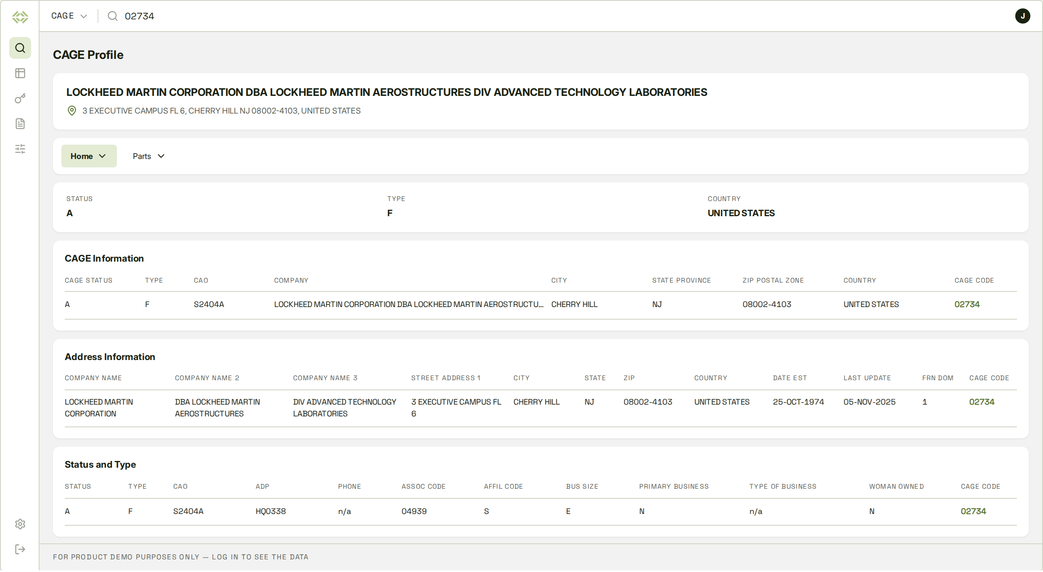The height and width of the screenshot is (572, 1043).
Task: Click the BUS SIZE column header
Action: 582,486
